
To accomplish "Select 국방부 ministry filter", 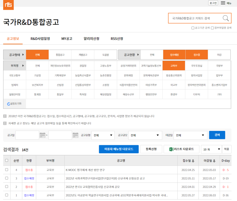I will (x=219, y=66).
